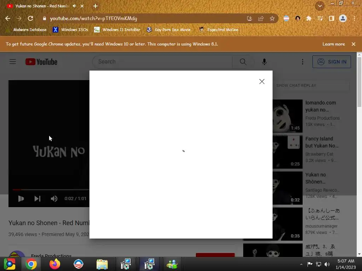Open the Extensions puzzle icon
This screenshot has height=271, width=362.
[309, 18]
